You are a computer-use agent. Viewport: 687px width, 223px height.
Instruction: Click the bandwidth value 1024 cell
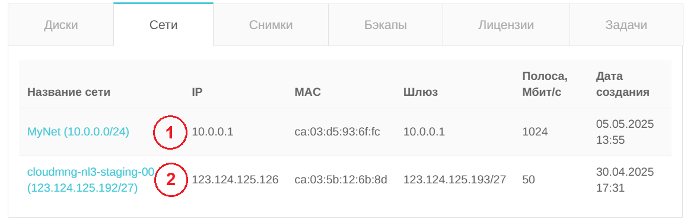click(x=535, y=132)
